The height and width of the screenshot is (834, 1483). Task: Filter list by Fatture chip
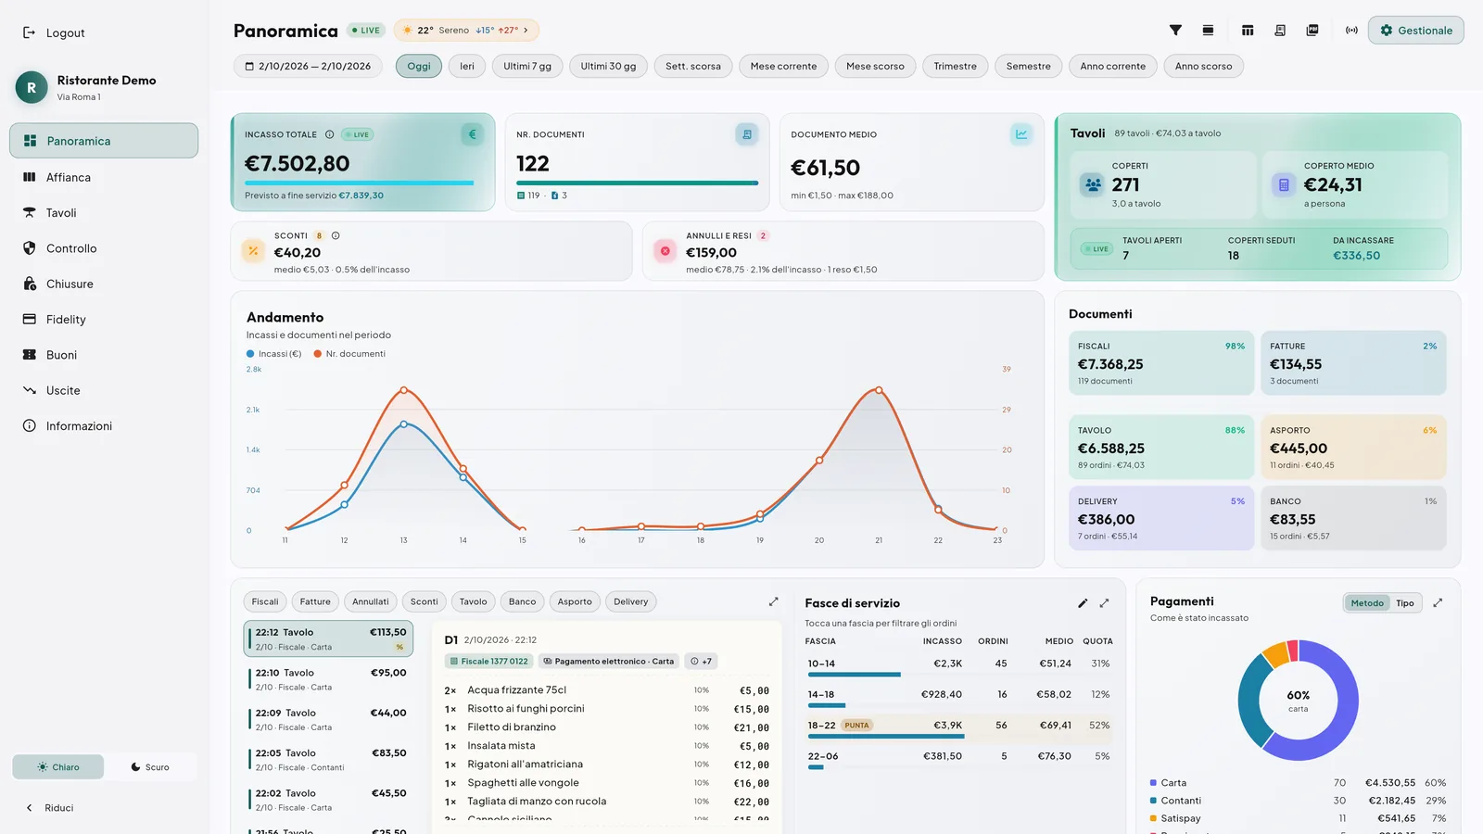coord(315,601)
